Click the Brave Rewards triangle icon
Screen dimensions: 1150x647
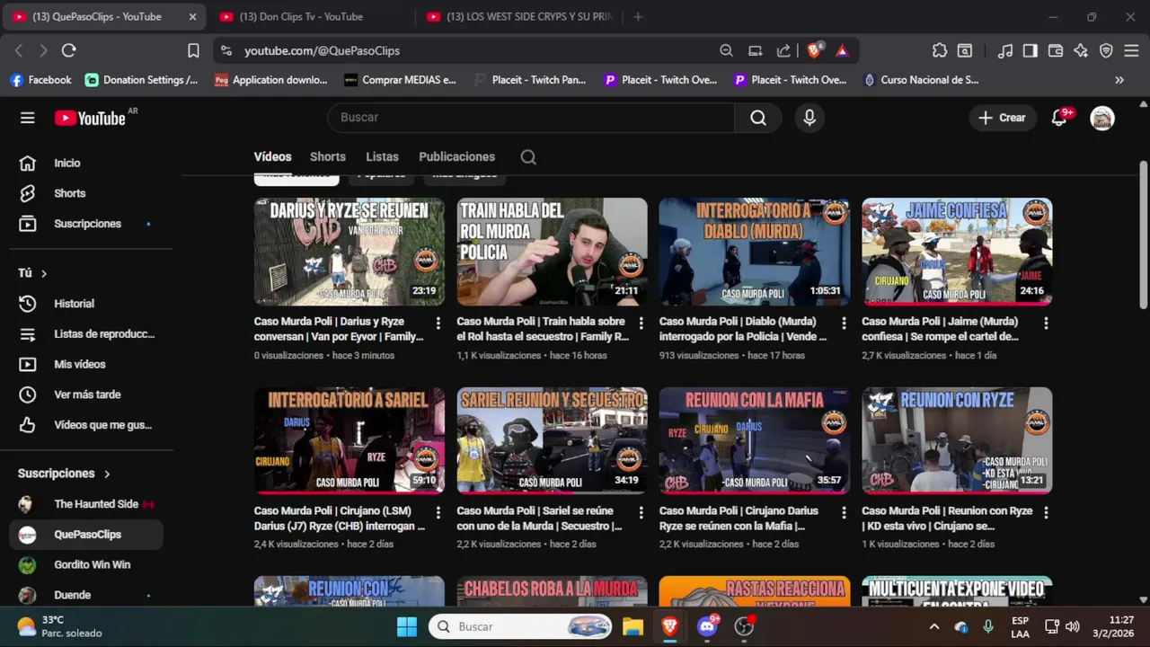[x=842, y=51]
